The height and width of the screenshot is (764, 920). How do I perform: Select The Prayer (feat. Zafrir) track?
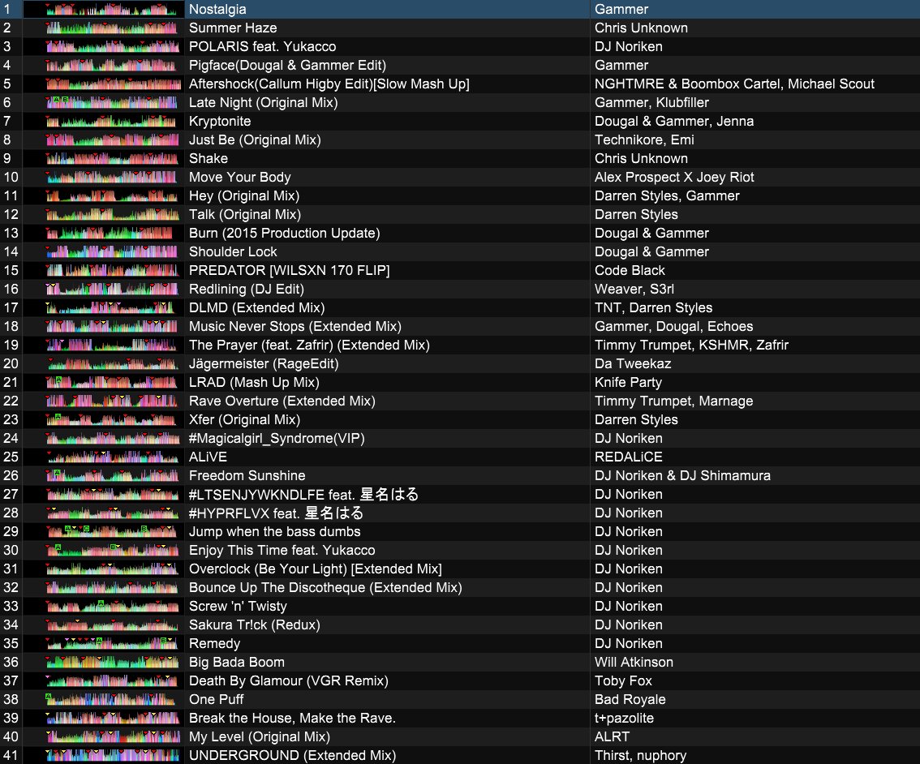(x=309, y=345)
